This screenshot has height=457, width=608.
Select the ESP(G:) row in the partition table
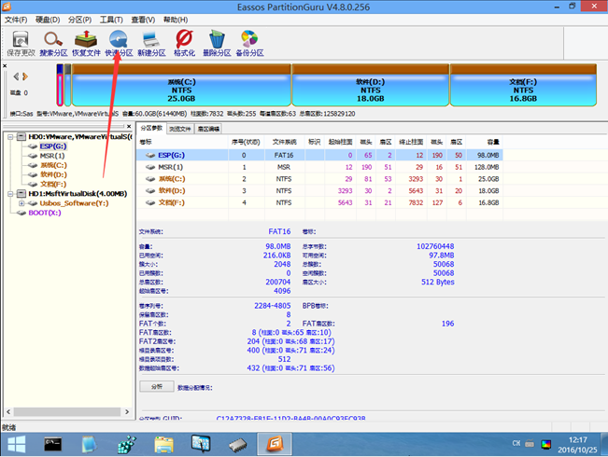319,156
